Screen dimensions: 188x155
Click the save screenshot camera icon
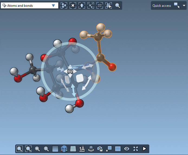(100, 148)
